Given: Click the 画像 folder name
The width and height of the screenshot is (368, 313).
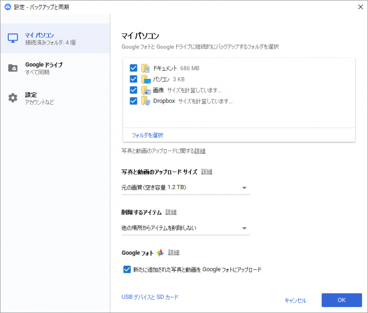Looking at the screenshot, I should (158, 90).
